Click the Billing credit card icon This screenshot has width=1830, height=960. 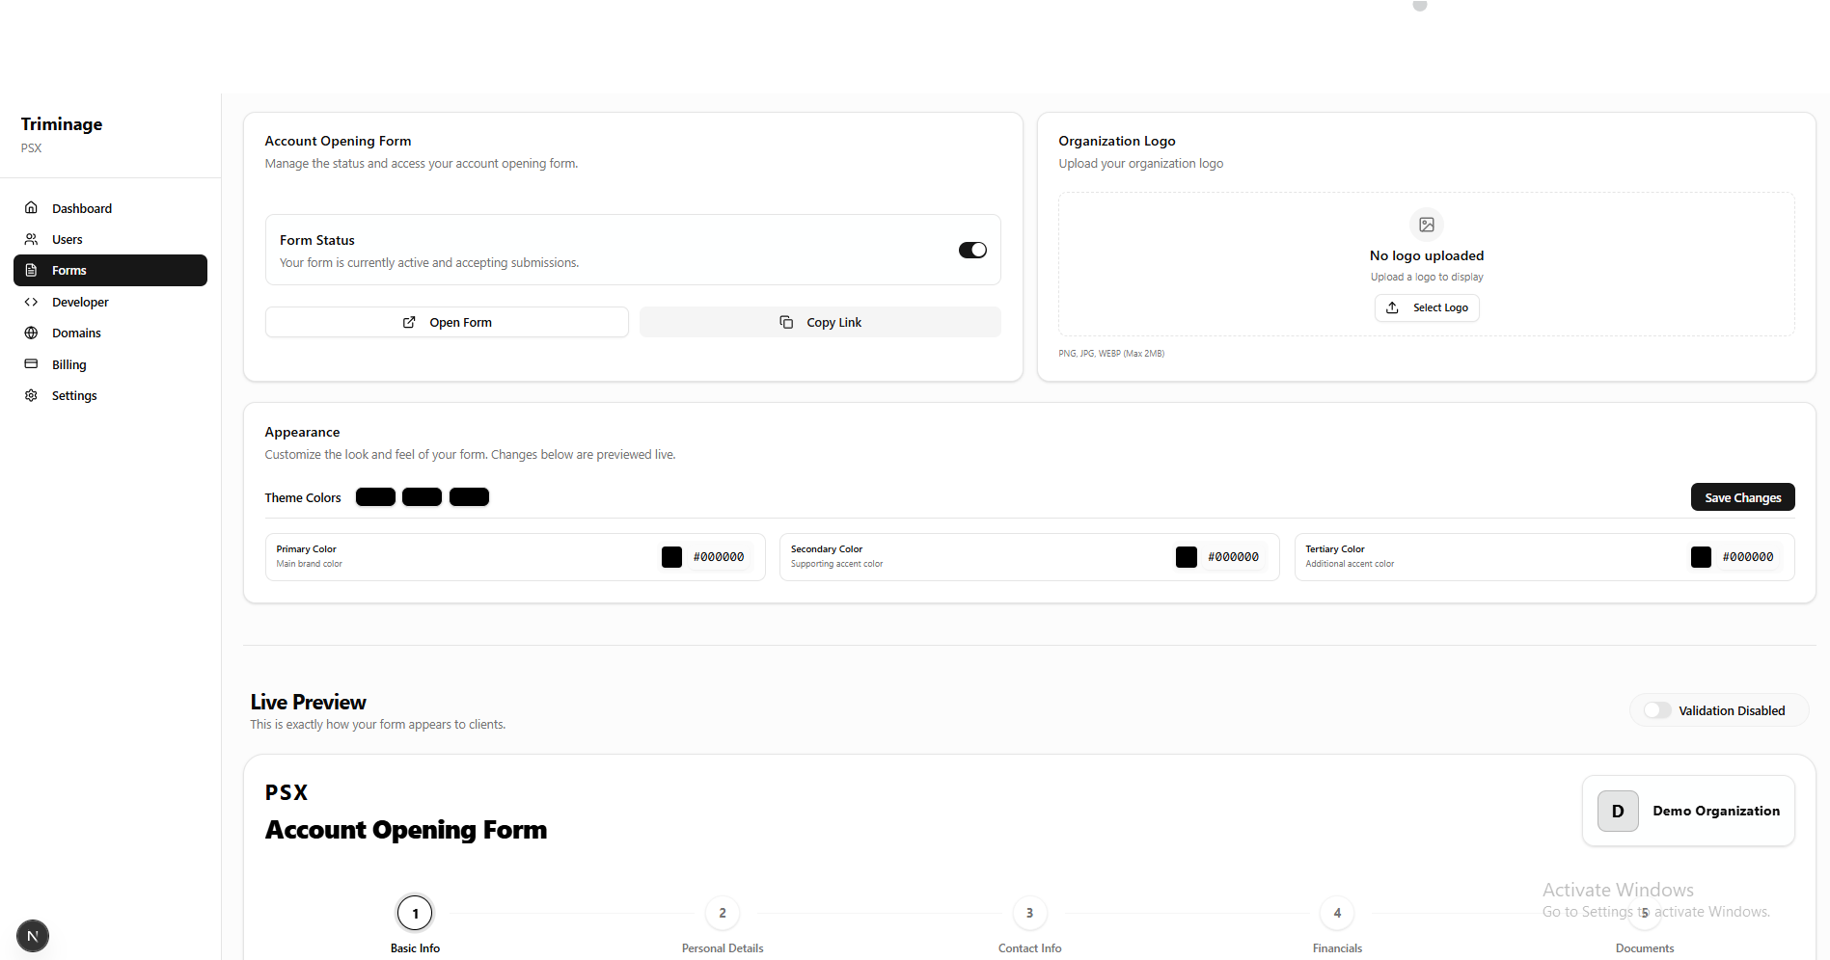coord(31,364)
